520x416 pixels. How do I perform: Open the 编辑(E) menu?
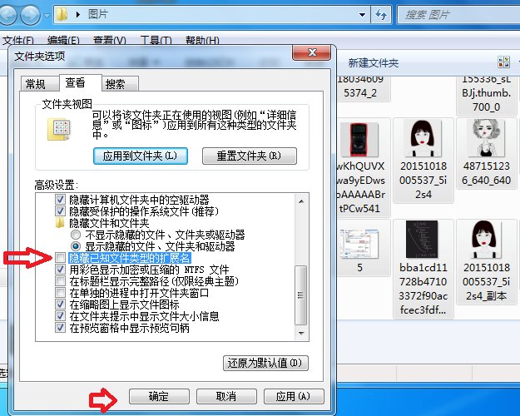tap(63, 41)
